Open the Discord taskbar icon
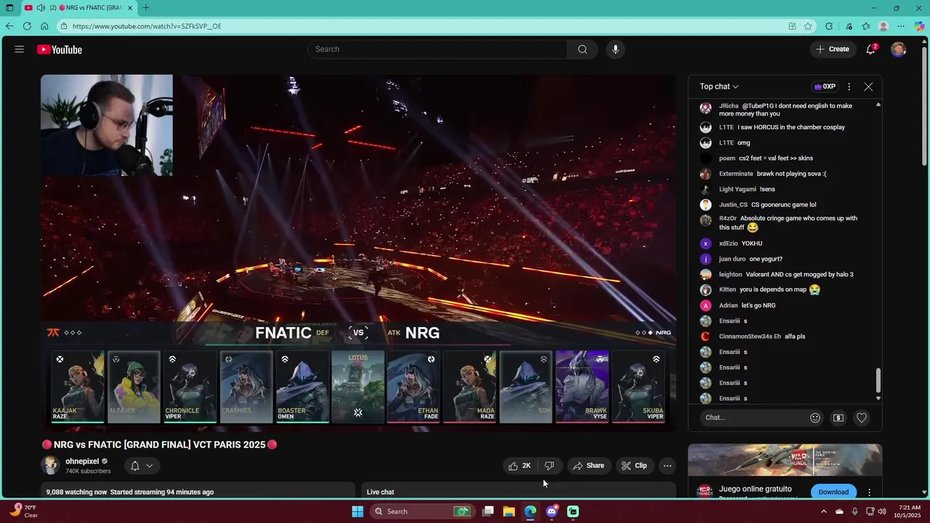 pos(551,511)
